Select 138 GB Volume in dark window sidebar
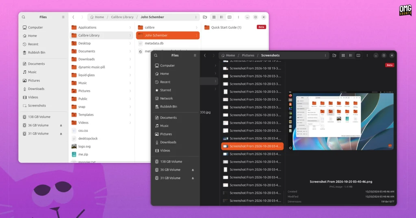Viewport: 416px width, 218px height. point(169,161)
